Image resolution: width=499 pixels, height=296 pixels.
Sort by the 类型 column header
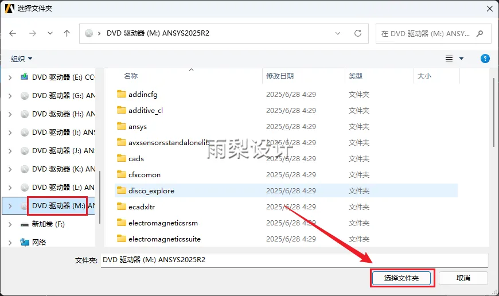pos(356,76)
